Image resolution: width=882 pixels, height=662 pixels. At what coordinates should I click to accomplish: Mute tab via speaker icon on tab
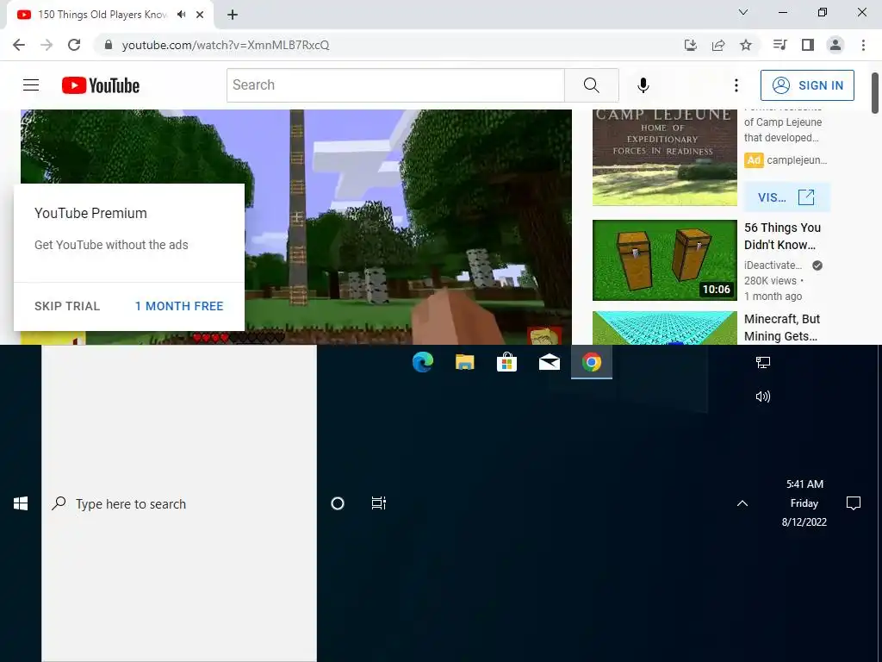pos(182,15)
